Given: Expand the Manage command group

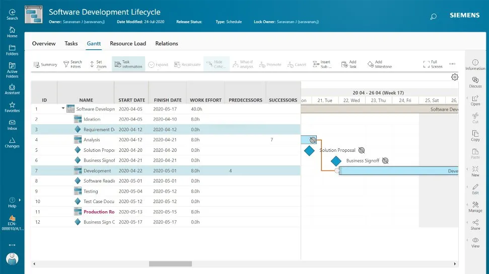Looking at the screenshot, I should pos(467,205).
